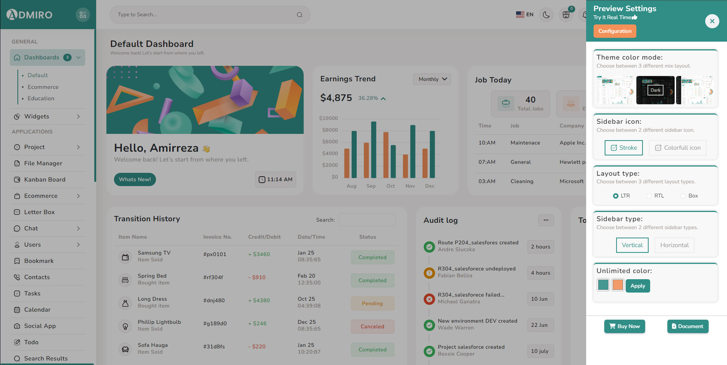
Task: Select the LTR layout radio button
Action: (616, 196)
